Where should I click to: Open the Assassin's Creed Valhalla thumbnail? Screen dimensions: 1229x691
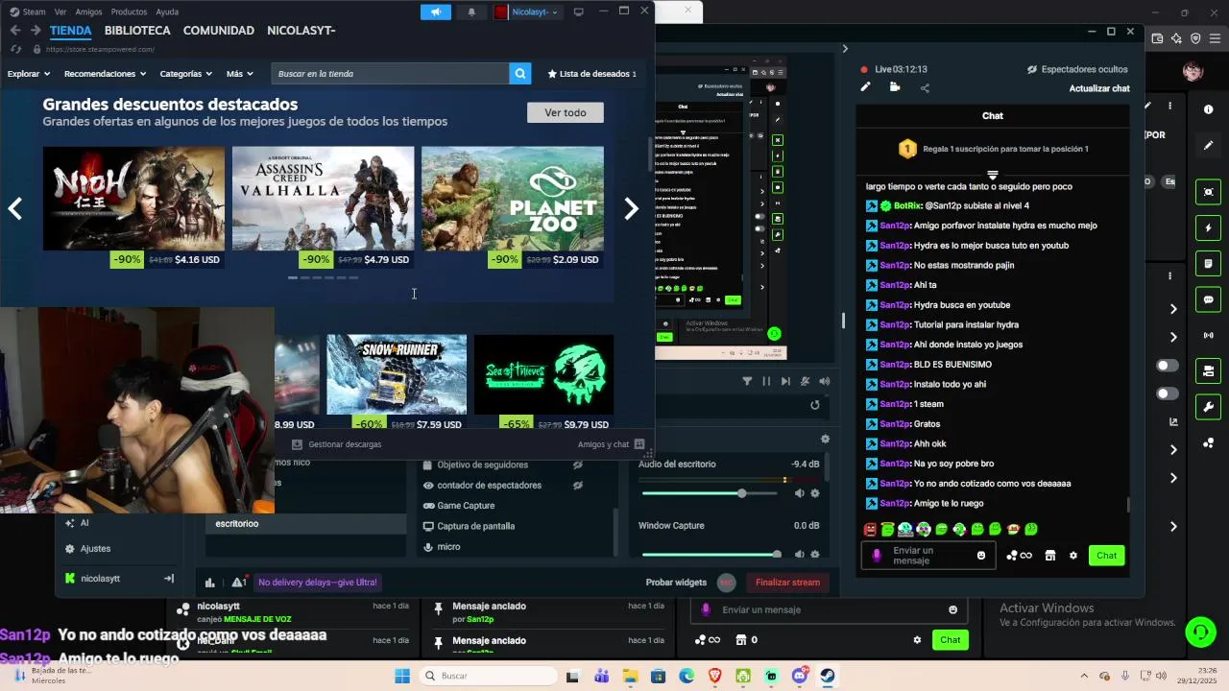(x=323, y=198)
